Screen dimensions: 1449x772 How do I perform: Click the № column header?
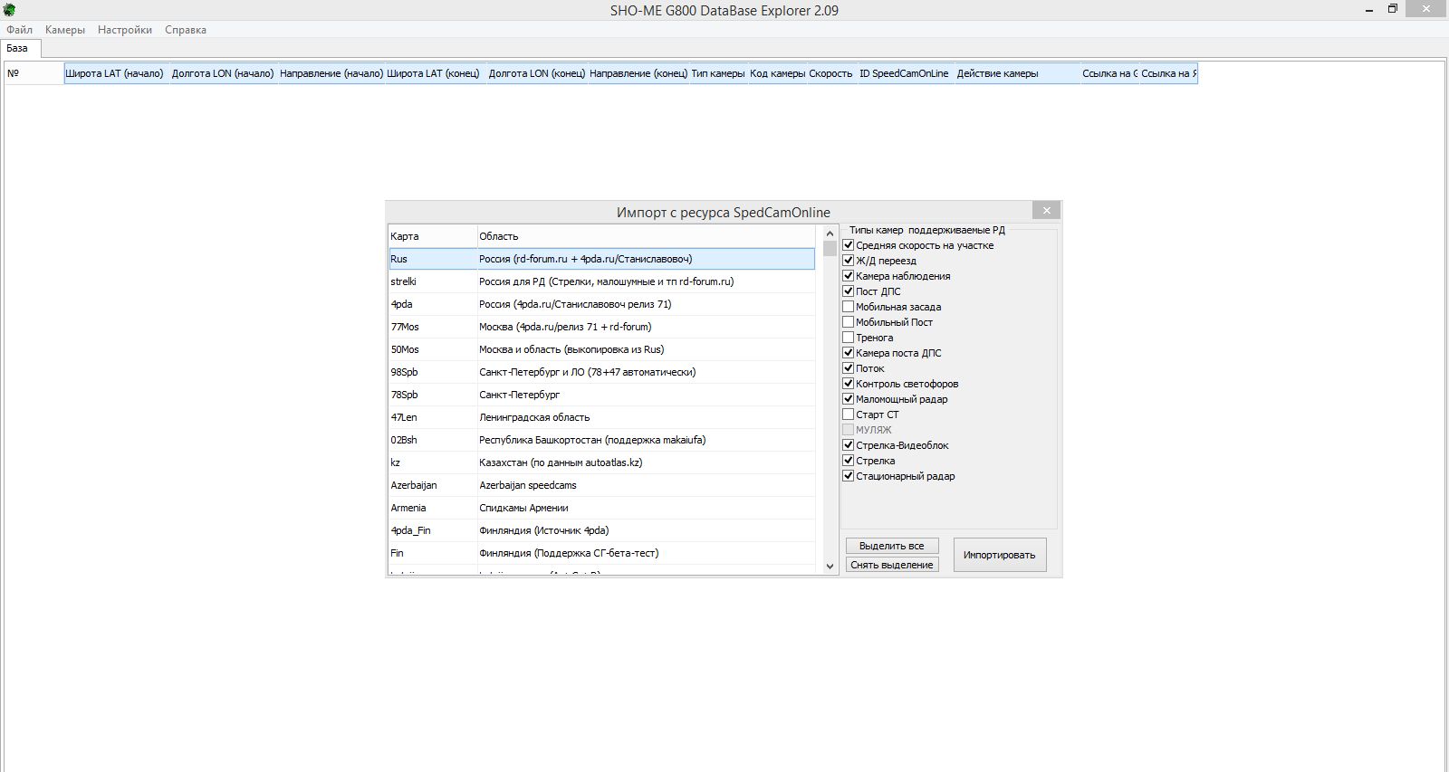pyautogui.click(x=34, y=73)
